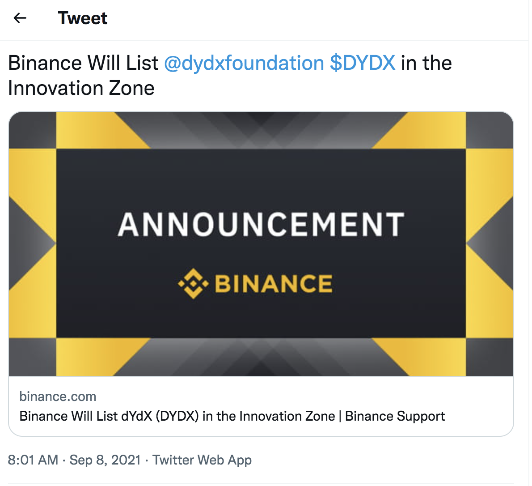
Task: Open the $DYDX cashtag link
Action: pyautogui.click(x=363, y=63)
